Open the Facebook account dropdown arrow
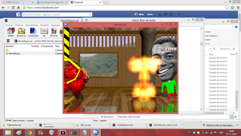The image size is (241, 136). point(184,14)
